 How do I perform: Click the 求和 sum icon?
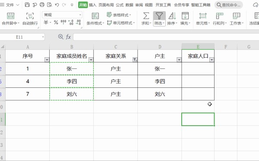point(146,16)
